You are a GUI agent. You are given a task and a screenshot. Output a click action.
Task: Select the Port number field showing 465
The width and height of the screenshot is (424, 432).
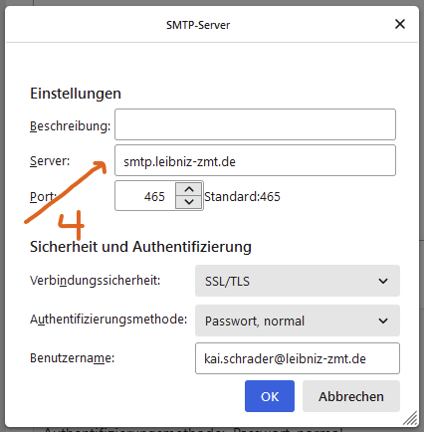[x=145, y=196]
